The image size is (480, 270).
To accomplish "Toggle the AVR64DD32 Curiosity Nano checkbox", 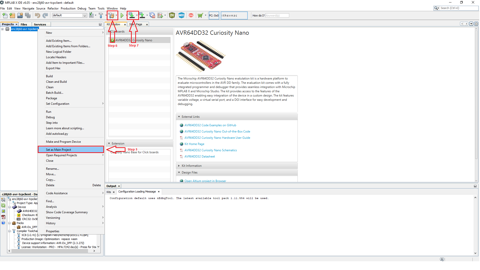I will (x=112, y=40).
